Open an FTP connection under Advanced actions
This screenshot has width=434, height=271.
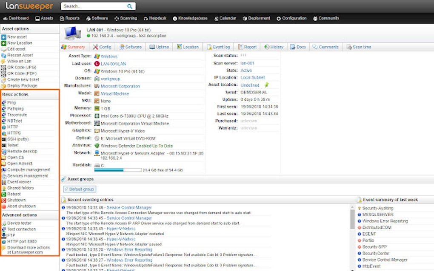click(x=12, y=235)
